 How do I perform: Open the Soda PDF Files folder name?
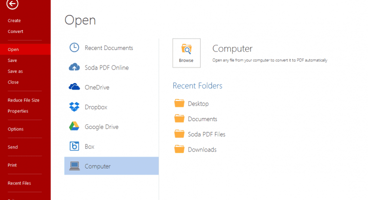pyautogui.click(x=207, y=134)
